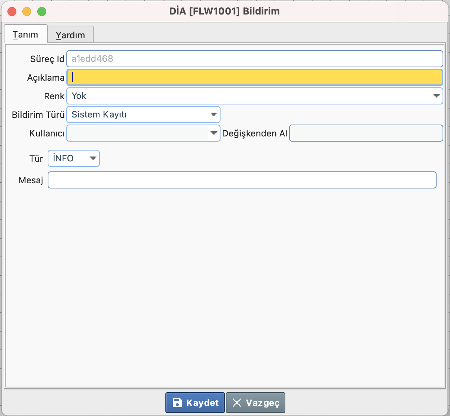This screenshot has width=450, height=416.
Task: Click the floppy disk save icon
Action: click(x=177, y=403)
